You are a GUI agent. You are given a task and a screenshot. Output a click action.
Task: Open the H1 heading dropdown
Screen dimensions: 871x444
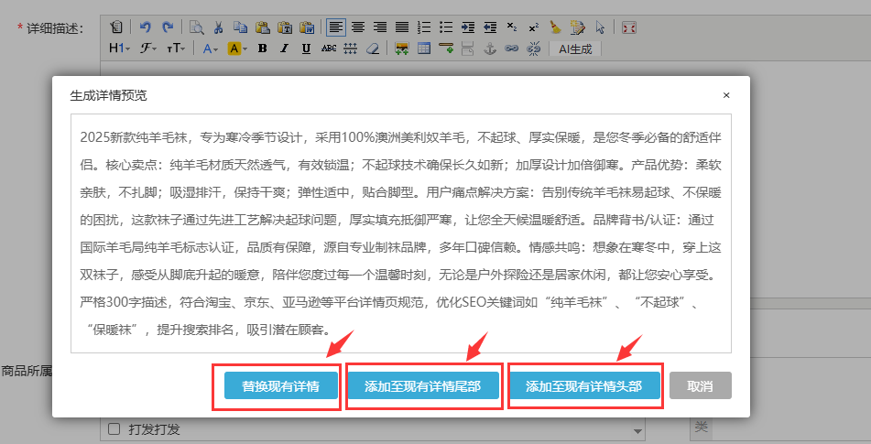pyautogui.click(x=119, y=49)
